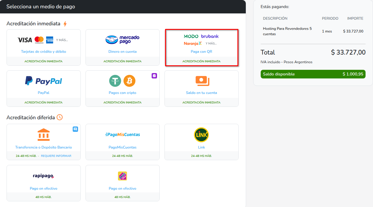Click the Visa card logo
Screen dimensions: 373x207
pyautogui.click(x=25, y=40)
